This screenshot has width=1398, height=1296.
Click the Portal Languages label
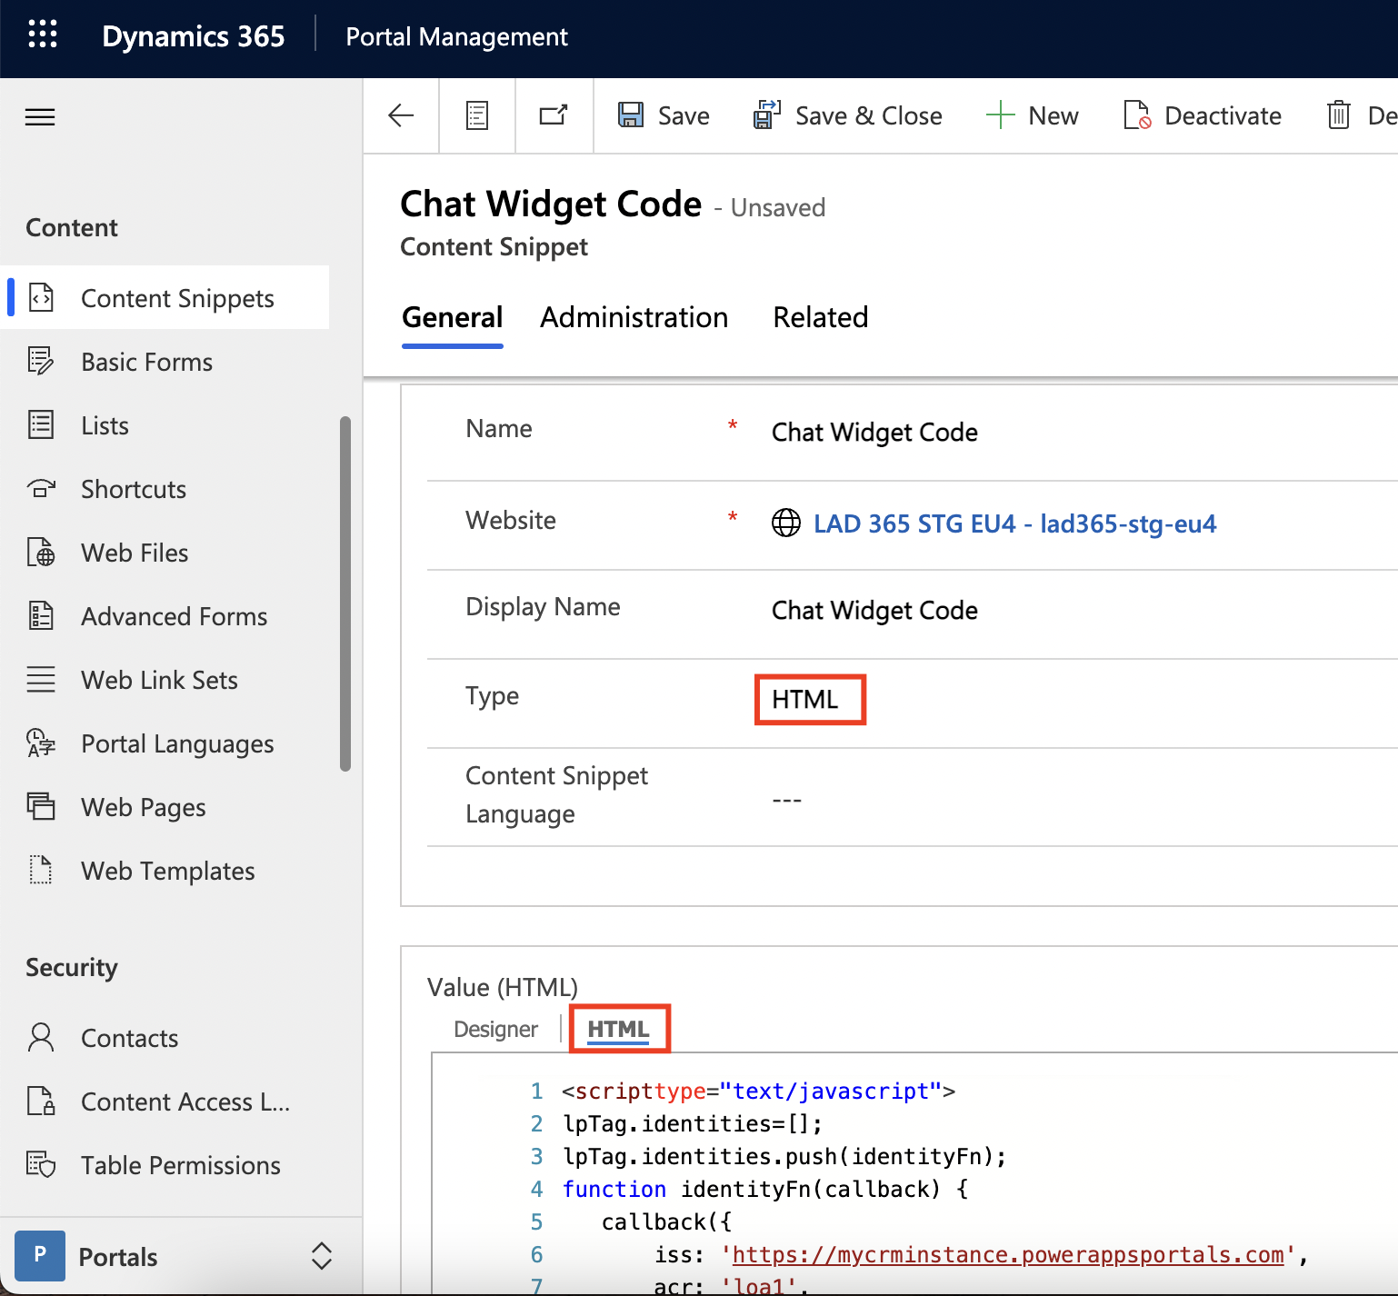click(x=177, y=743)
